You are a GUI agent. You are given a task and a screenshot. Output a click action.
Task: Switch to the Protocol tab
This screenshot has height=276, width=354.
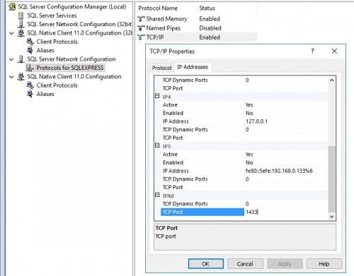coord(161,68)
